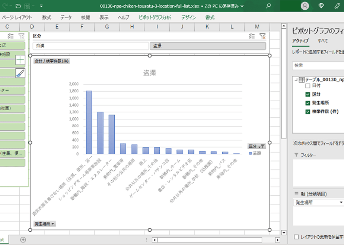Open 発生場所 axis field dropdown in pane
The height and width of the screenshot is (245, 344).
click(x=341, y=203)
